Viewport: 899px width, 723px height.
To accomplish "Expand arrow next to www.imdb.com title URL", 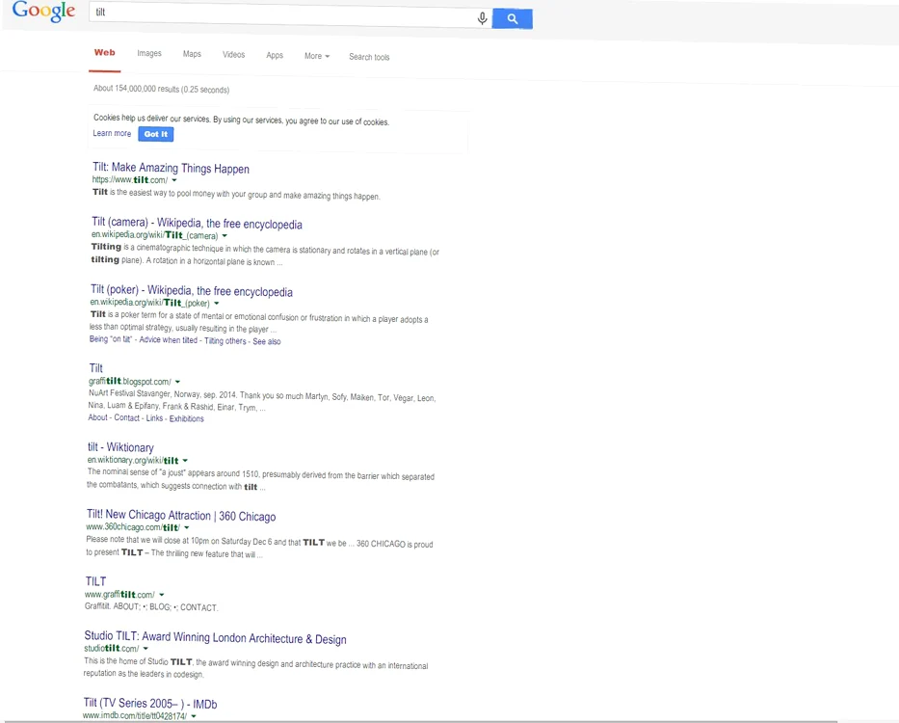I will [194, 716].
